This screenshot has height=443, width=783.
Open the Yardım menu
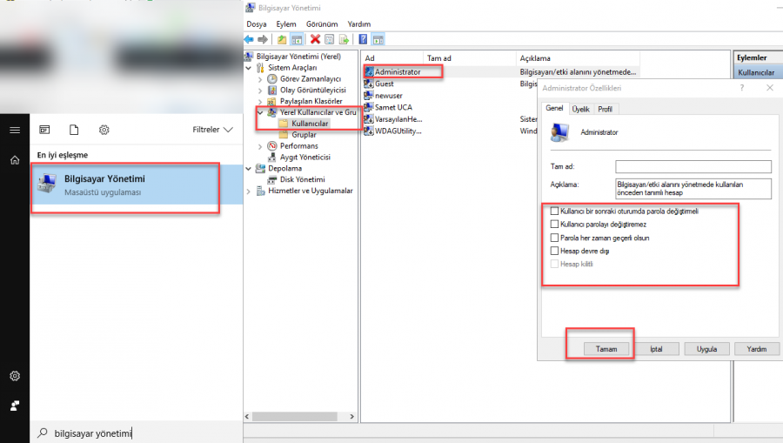tap(359, 24)
